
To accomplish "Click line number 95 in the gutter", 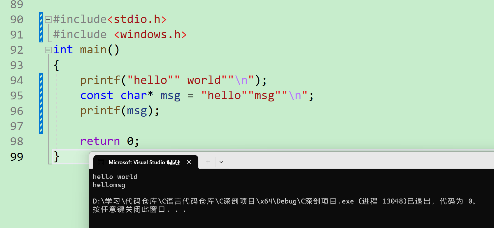I will [x=17, y=96].
